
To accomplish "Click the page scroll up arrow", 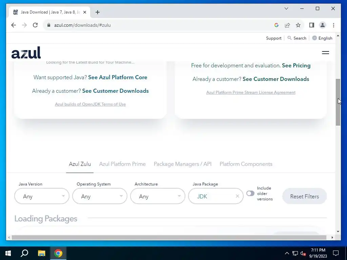I will (x=338, y=35).
